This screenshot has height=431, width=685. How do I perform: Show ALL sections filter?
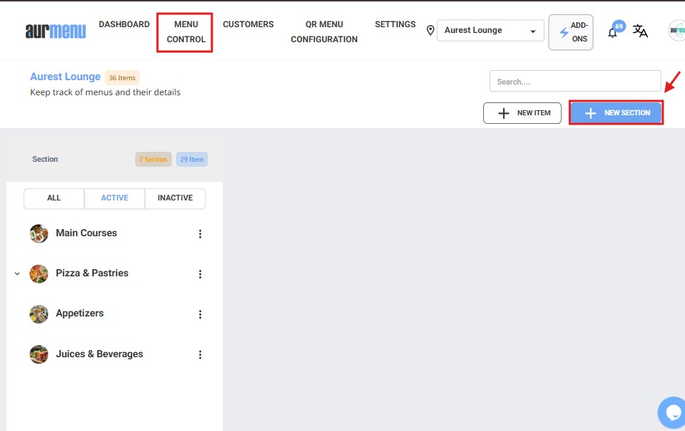tap(54, 198)
